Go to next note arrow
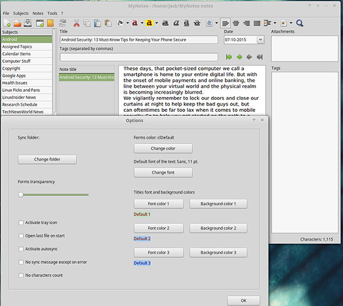 249,57
